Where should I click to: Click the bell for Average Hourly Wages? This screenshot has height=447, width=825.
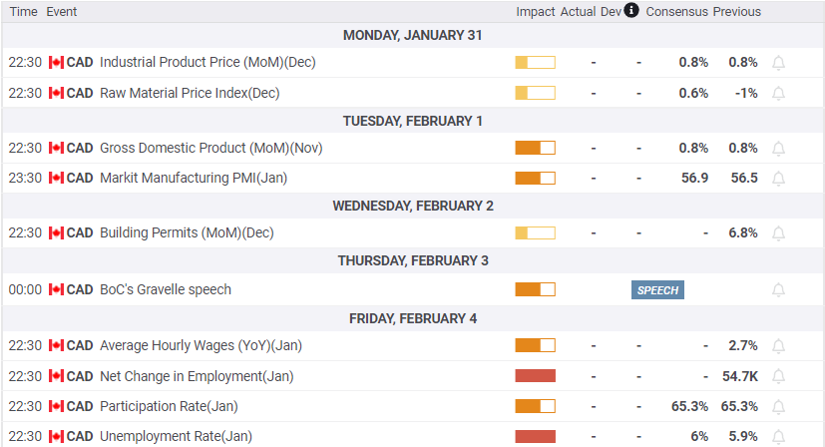[x=778, y=346]
